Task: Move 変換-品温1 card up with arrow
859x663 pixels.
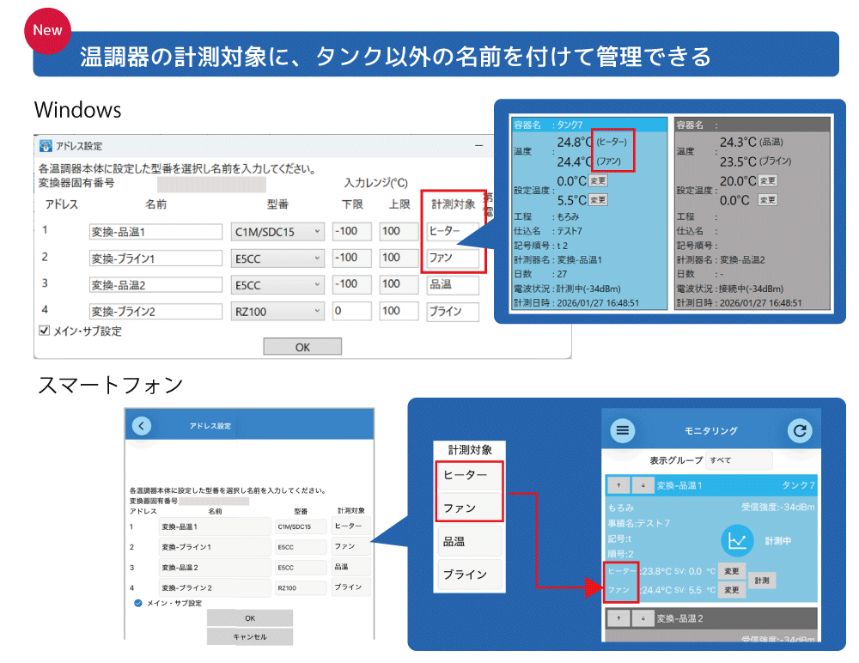Action: pyautogui.click(x=619, y=486)
